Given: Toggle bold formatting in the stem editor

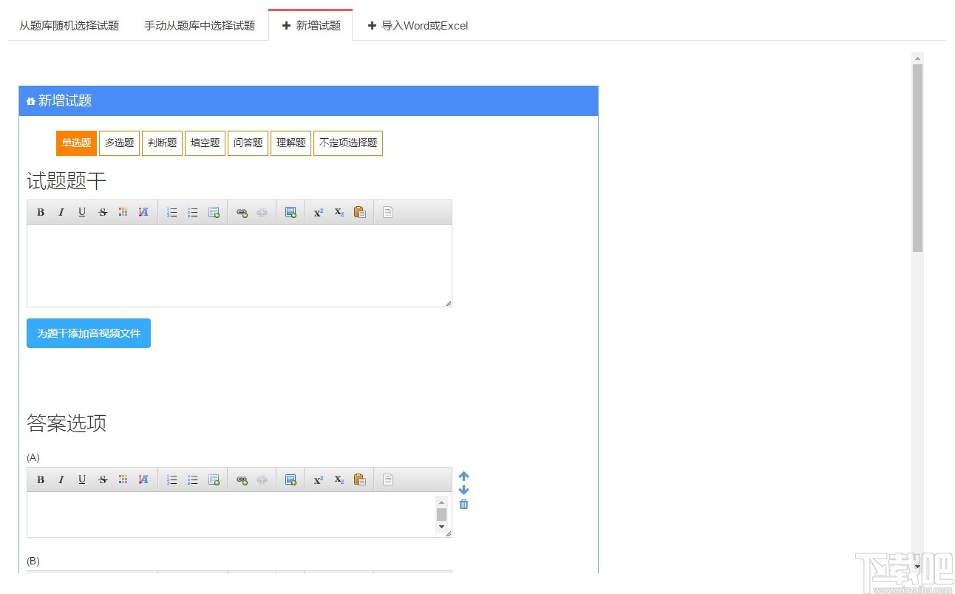Looking at the screenshot, I should click(x=41, y=212).
